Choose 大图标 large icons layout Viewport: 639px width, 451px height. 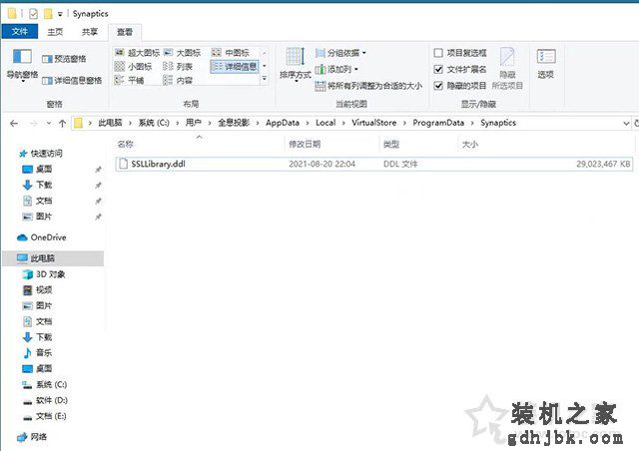[182, 53]
